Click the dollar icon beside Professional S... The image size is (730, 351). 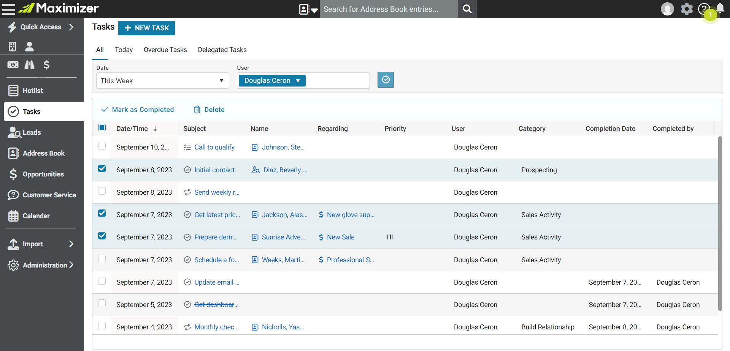pos(321,260)
